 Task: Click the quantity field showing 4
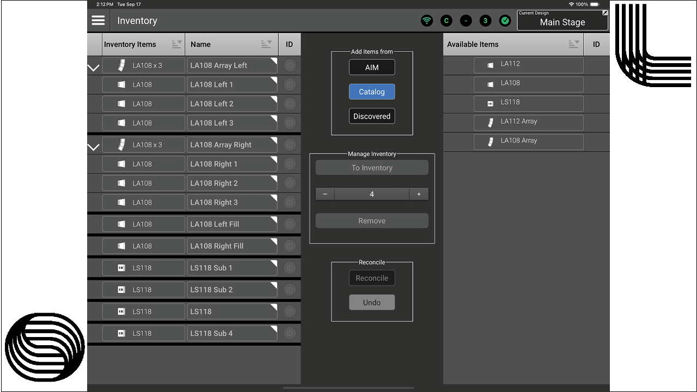tap(372, 194)
